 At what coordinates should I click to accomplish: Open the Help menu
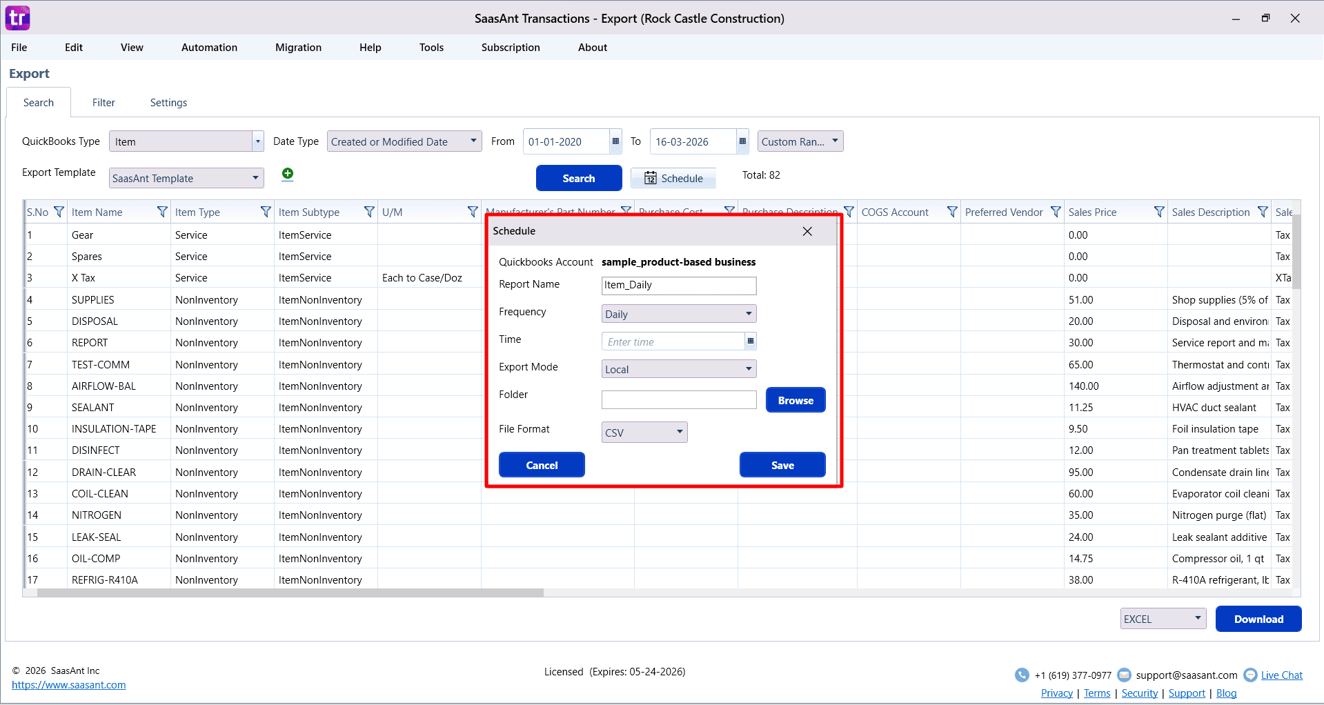coord(370,48)
